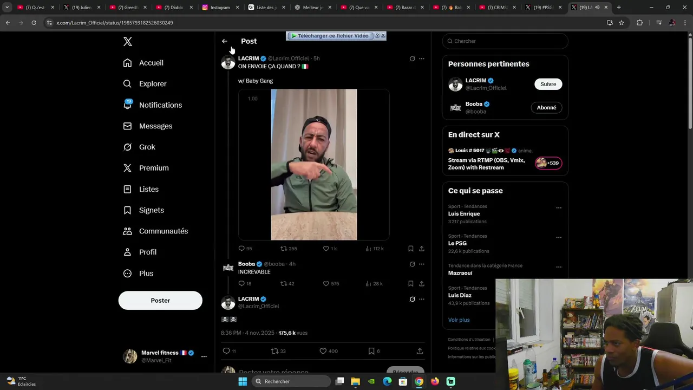The height and width of the screenshot is (390, 693).
Task: Open options for Le PSG trend
Action: (559, 238)
